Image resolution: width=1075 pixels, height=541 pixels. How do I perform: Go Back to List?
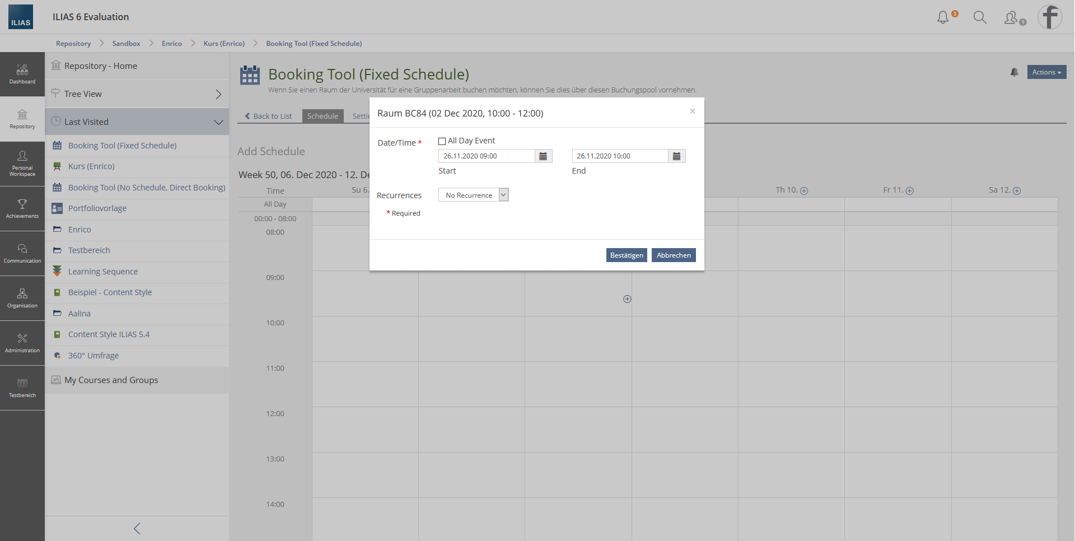tap(268, 116)
